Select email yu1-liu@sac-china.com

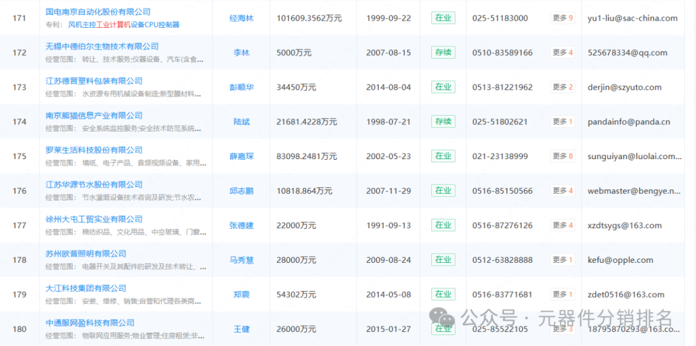point(632,18)
